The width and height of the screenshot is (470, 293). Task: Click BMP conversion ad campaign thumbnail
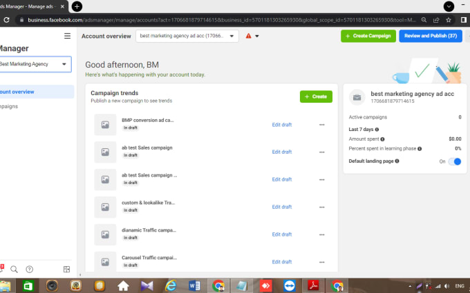point(105,125)
